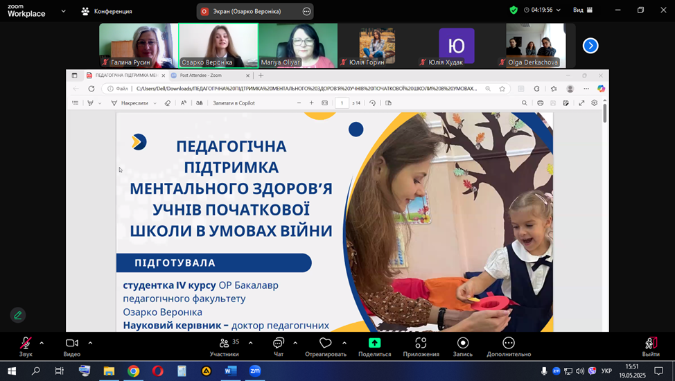The width and height of the screenshot is (675, 381).
Task: Click Запитати в Copilot in PDF toolbar
Action: coord(234,103)
